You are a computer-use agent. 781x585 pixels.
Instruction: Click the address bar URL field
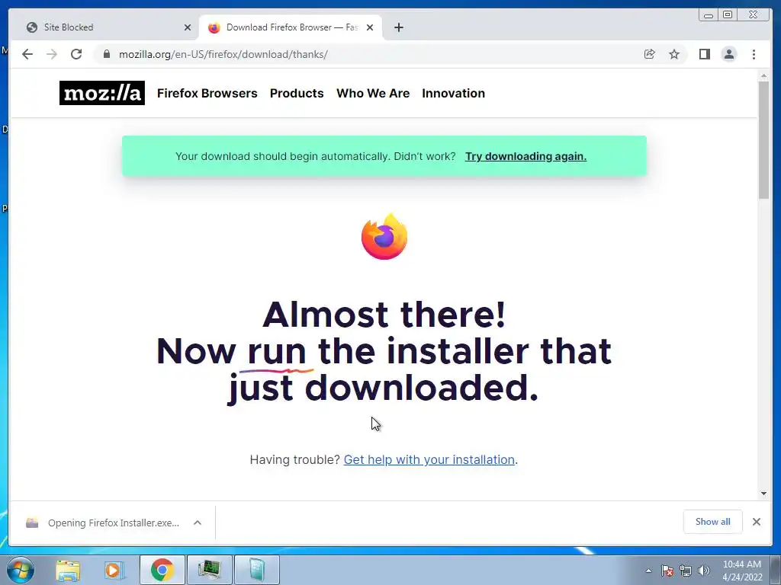pyautogui.click(x=368, y=54)
